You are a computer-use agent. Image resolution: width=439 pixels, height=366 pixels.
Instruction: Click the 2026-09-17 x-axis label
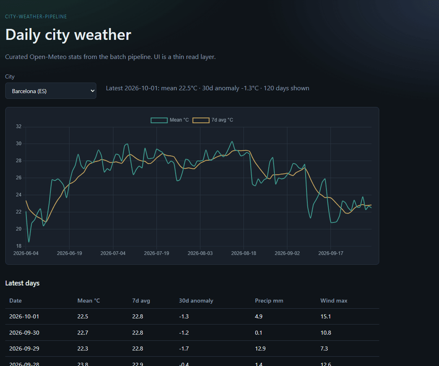(330, 253)
